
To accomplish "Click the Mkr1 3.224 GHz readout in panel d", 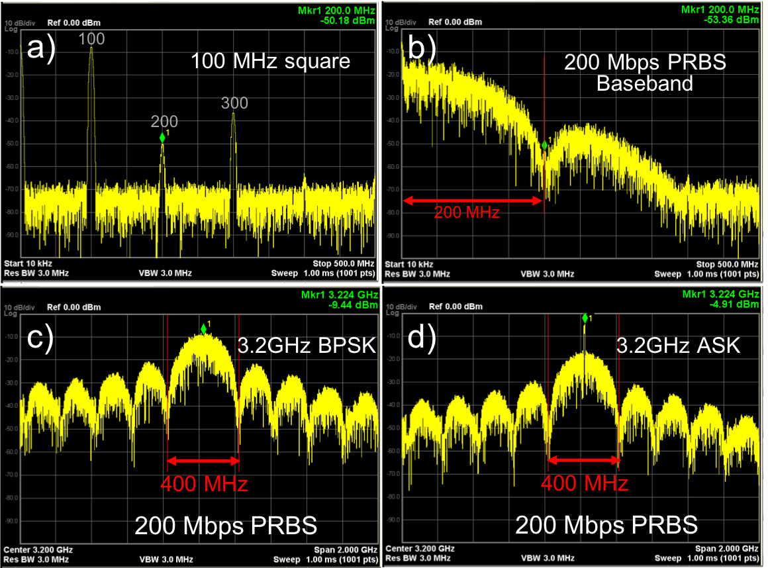I will click(x=726, y=294).
